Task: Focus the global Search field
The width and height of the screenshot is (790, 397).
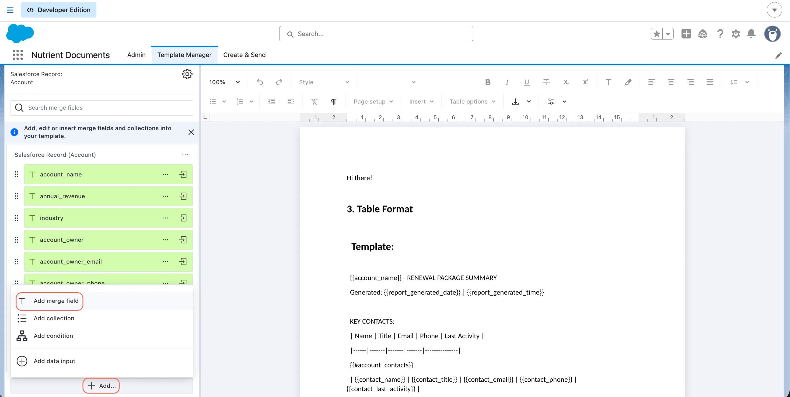Action: pos(376,34)
